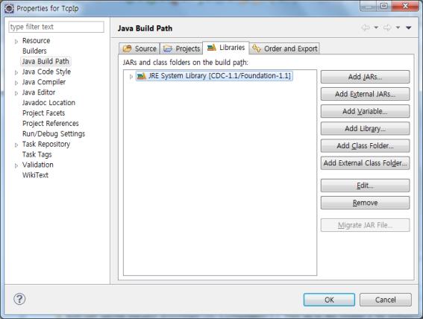The image size is (423, 319).
Task: Open the Order and Export tab
Action: pos(284,48)
